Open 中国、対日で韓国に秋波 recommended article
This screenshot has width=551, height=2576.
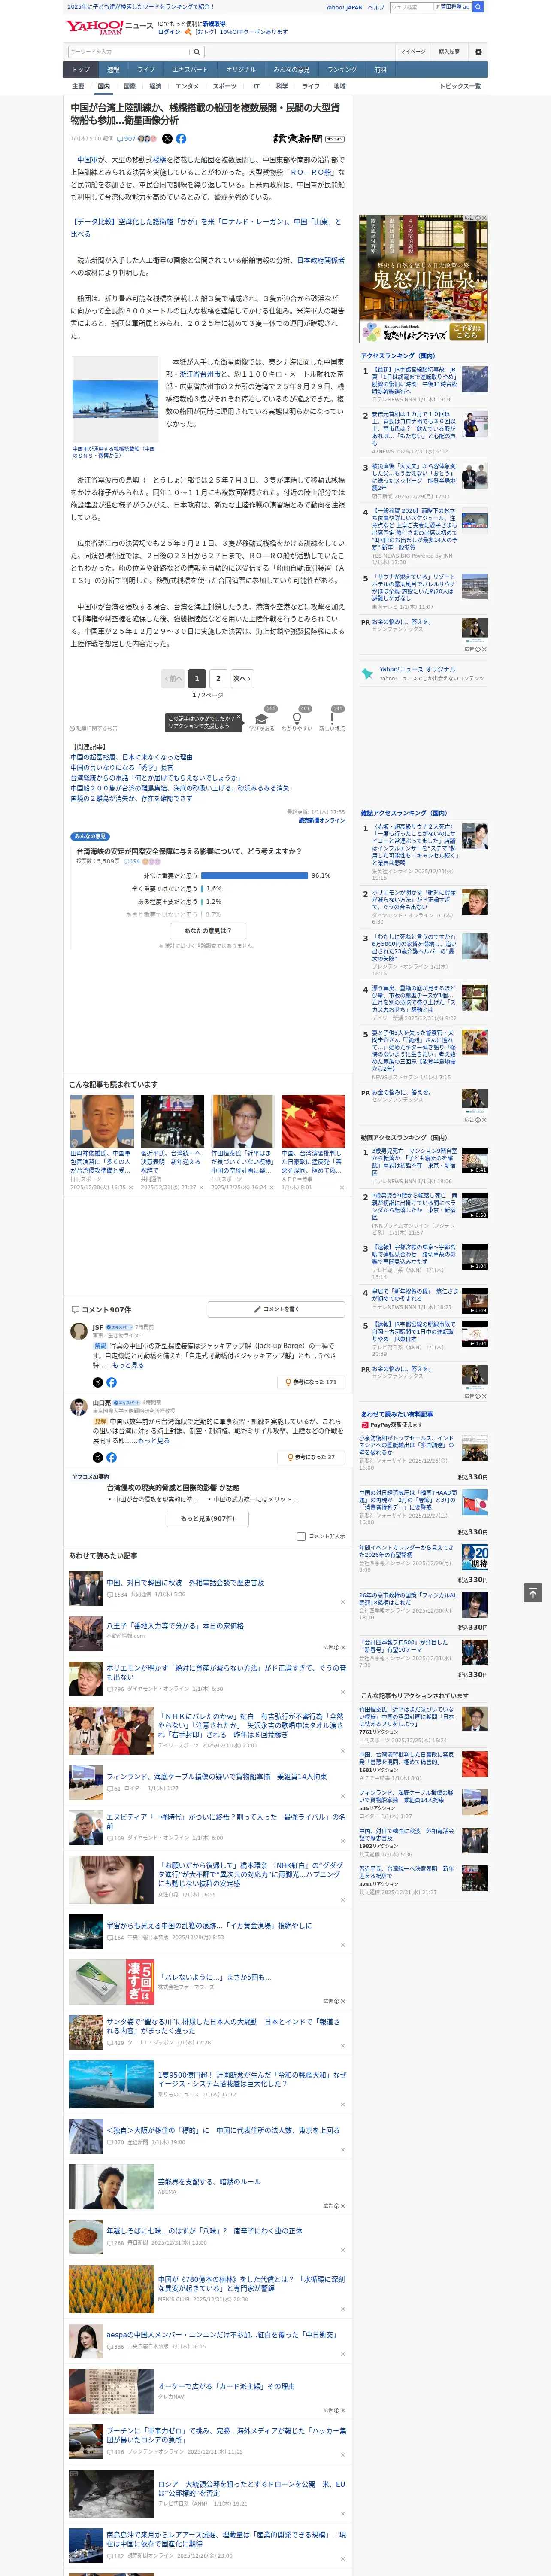(x=185, y=1582)
